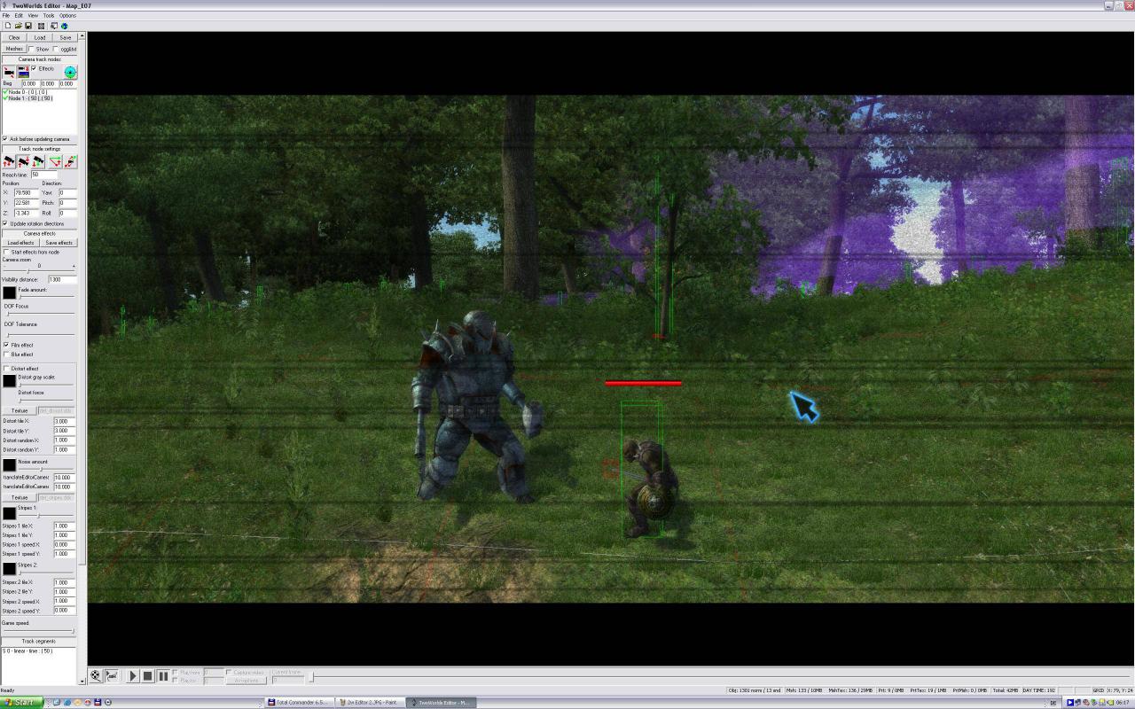Click the DOF Focus slider

point(40,314)
